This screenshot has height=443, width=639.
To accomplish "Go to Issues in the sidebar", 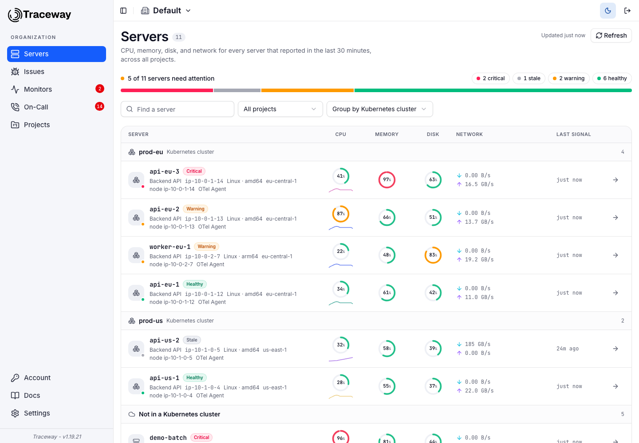I will 56,72.
